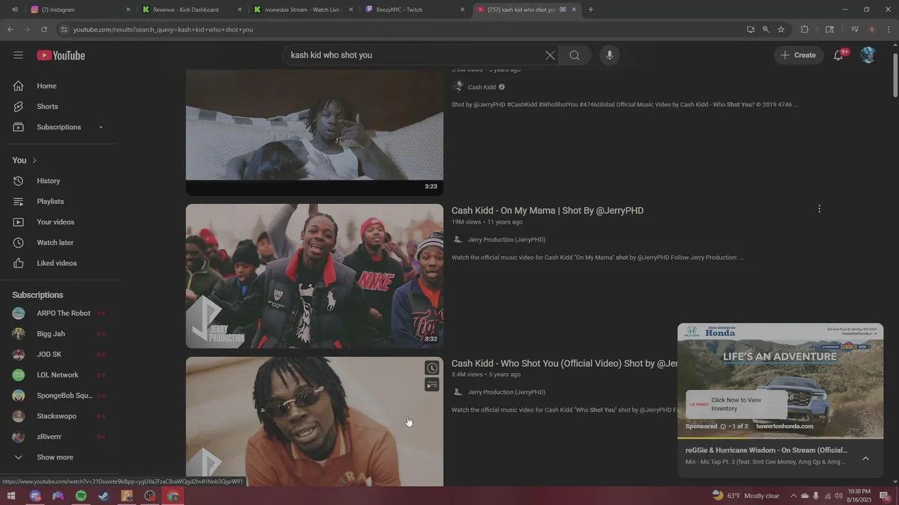The width and height of the screenshot is (899, 505).
Task: Reload the page
Action: tap(44, 29)
